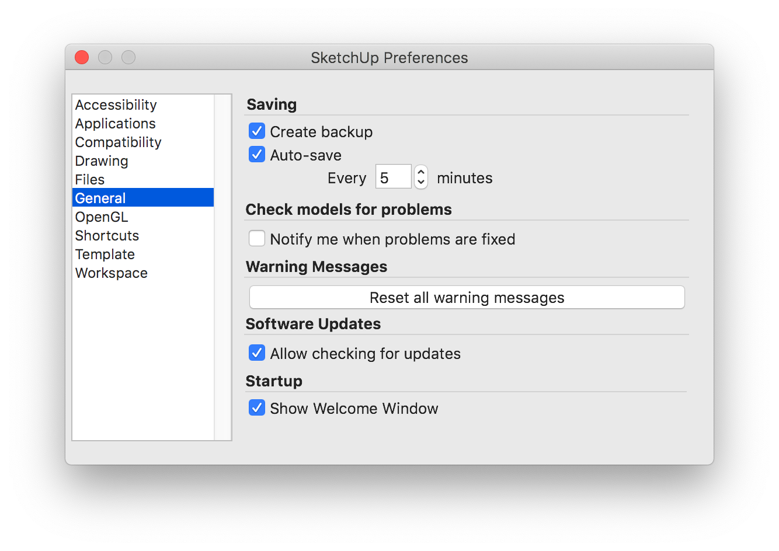
Task: Uncheck Allow checking for updates
Action: click(x=257, y=353)
